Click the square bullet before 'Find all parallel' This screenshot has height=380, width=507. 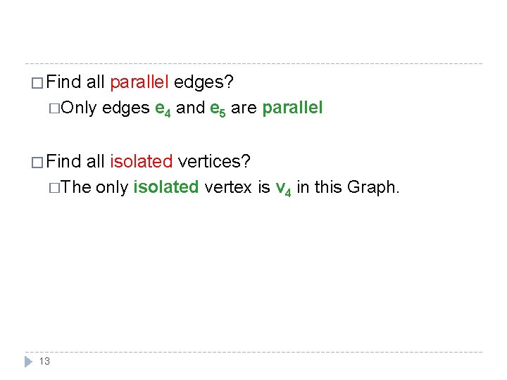coord(37,83)
